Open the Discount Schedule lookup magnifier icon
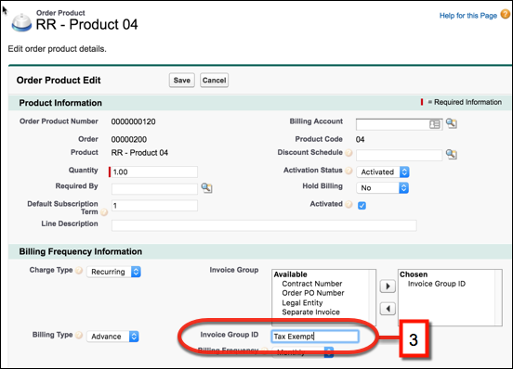Image resolution: width=513 pixels, height=369 pixels. point(452,154)
